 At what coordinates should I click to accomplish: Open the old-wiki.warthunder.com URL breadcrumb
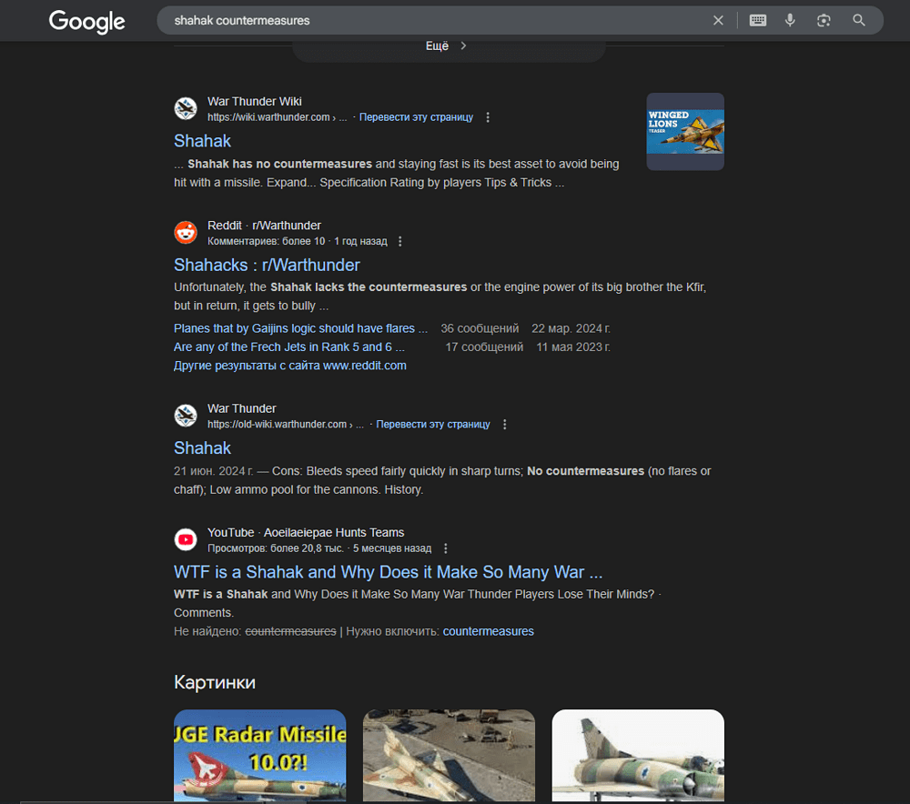click(x=286, y=424)
